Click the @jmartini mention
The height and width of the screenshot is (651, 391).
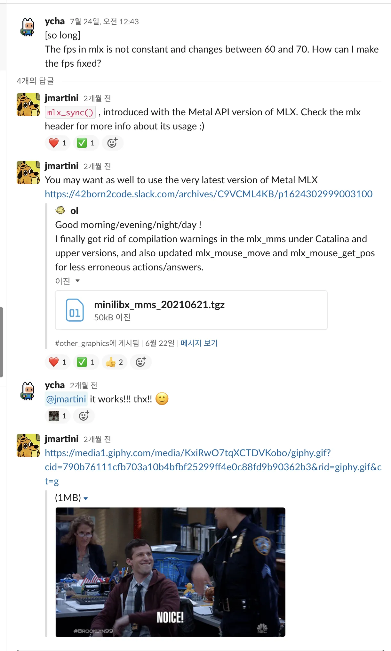[x=66, y=399]
